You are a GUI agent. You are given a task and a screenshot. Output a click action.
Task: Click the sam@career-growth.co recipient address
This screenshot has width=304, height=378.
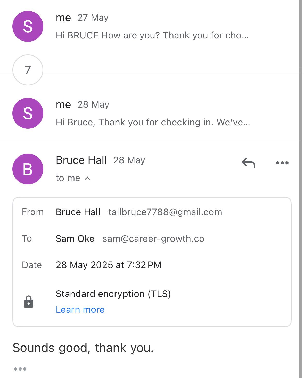click(153, 239)
